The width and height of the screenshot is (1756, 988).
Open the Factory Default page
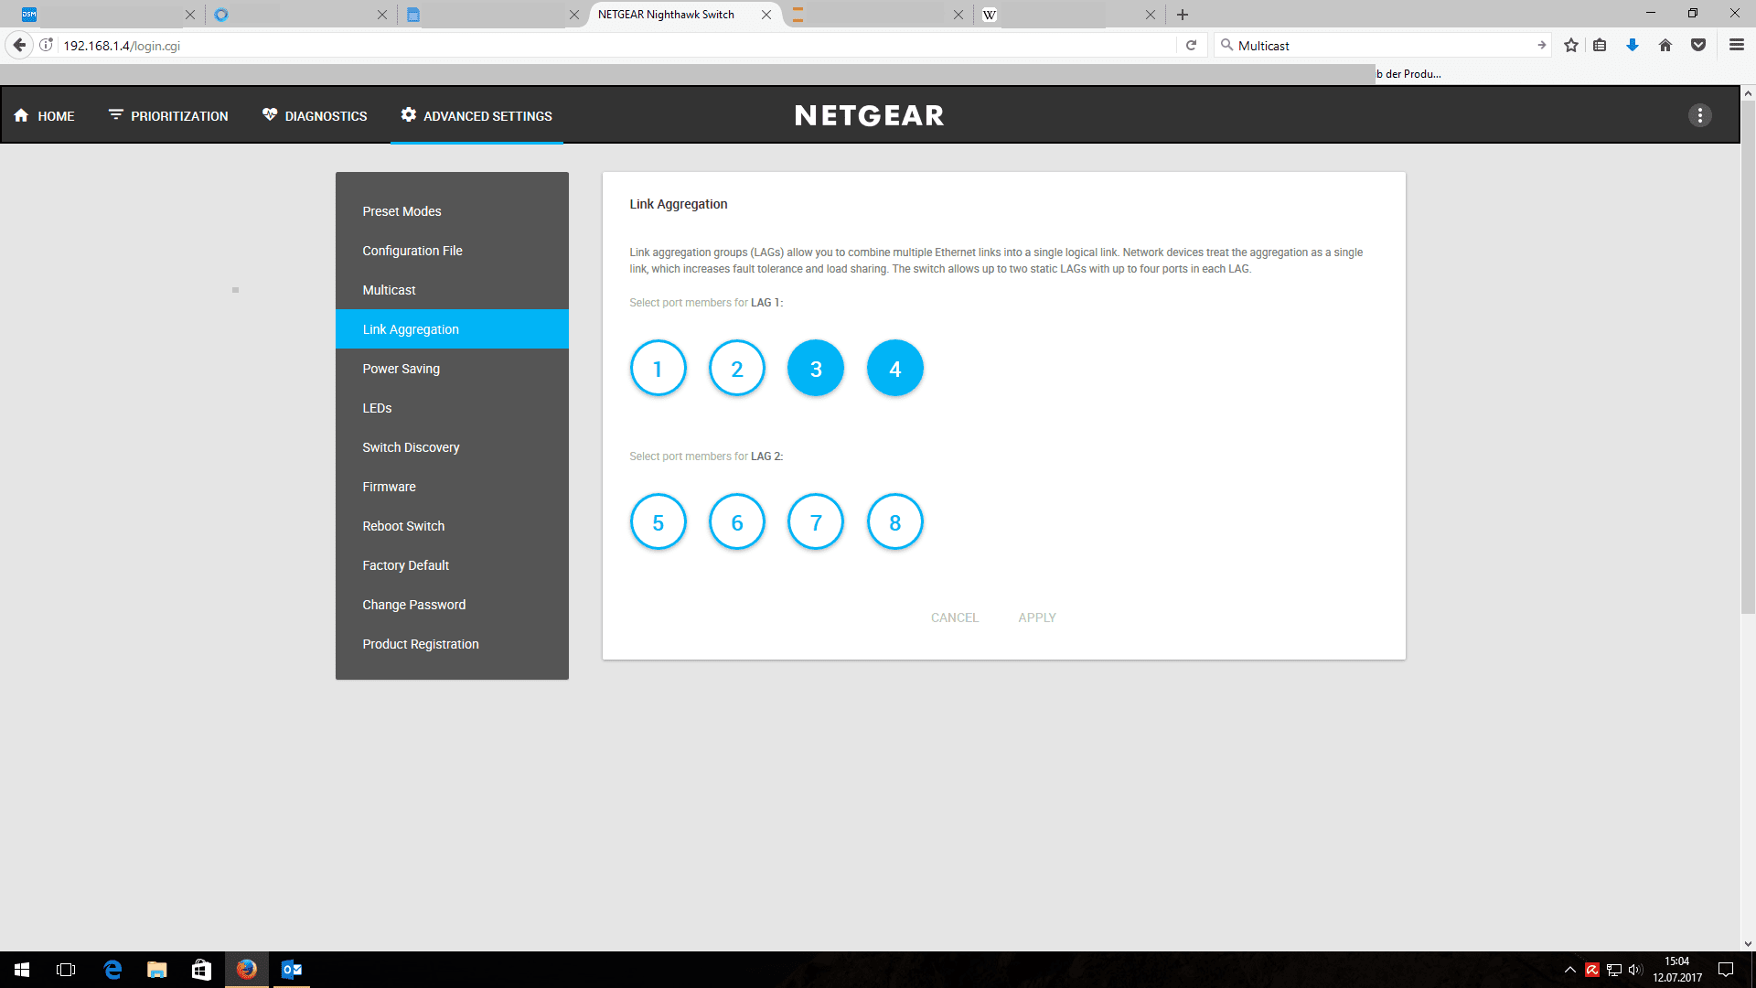tap(452, 565)
